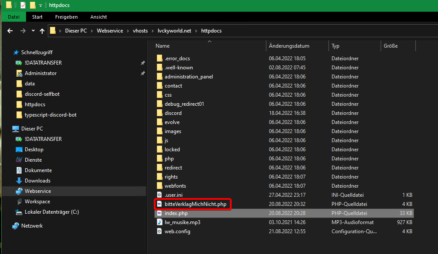Click the .user.ini file icon
438x254 pixels.
159,195
